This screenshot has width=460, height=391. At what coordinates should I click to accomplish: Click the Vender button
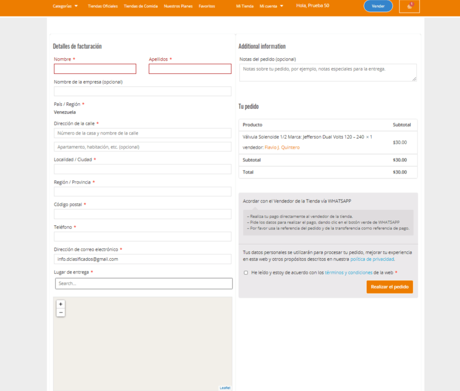pyautogui.click(x=378, y=6)
